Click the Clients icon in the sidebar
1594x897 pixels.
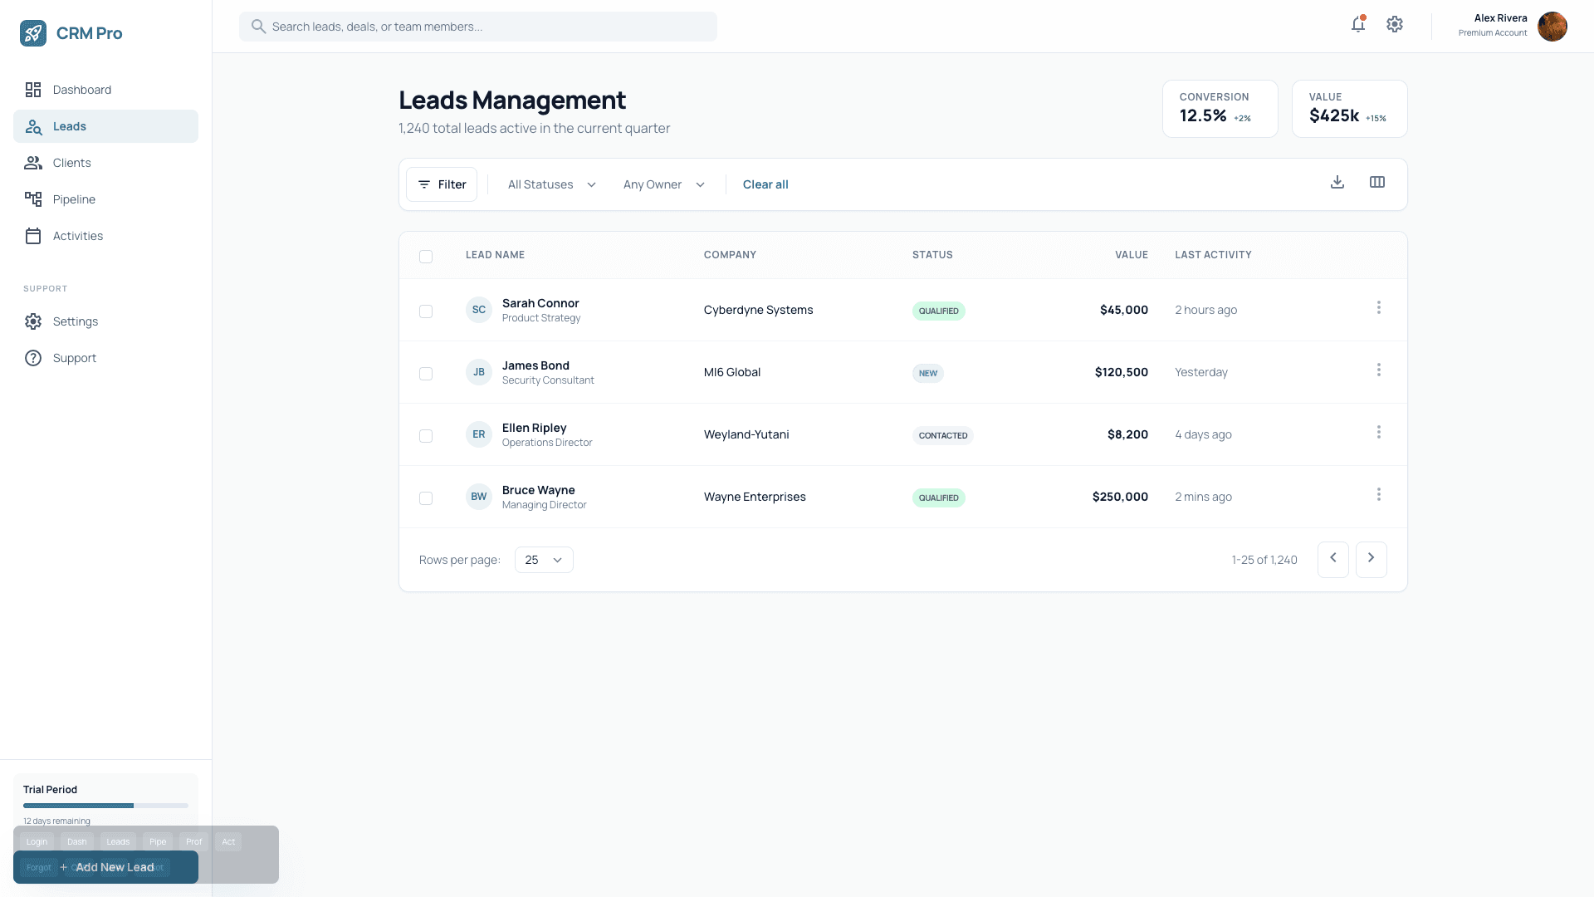coord(33,163)
